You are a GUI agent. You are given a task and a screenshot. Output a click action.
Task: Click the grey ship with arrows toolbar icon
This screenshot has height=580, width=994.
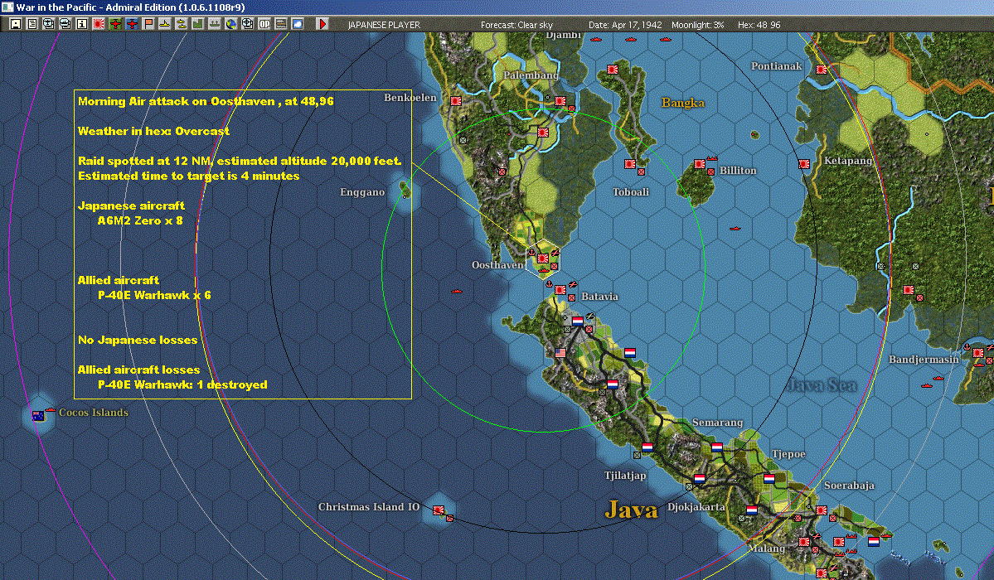(214, 24)
